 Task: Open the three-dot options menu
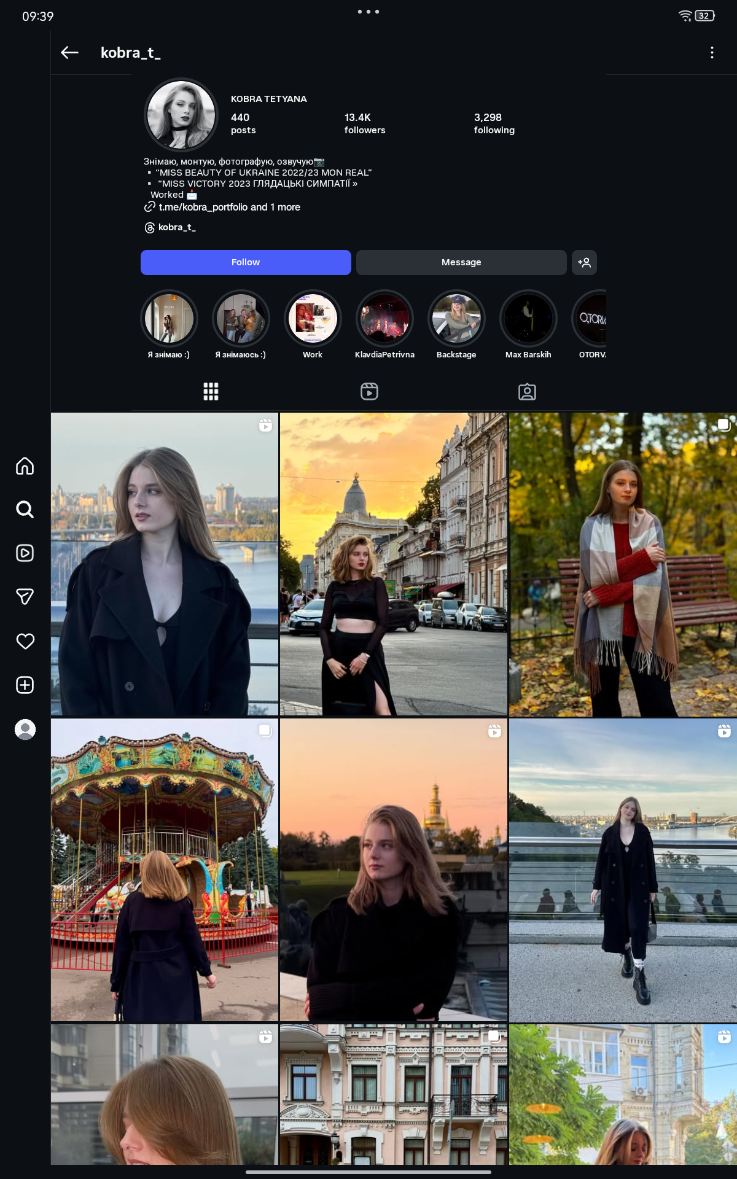[712, 53]
